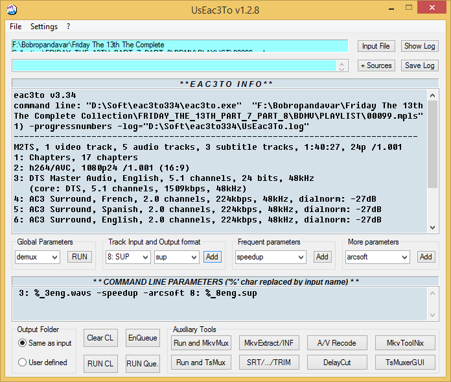Click the EnQueue button
This screenshot has width=451, height=382.
[x=143, y=338]
